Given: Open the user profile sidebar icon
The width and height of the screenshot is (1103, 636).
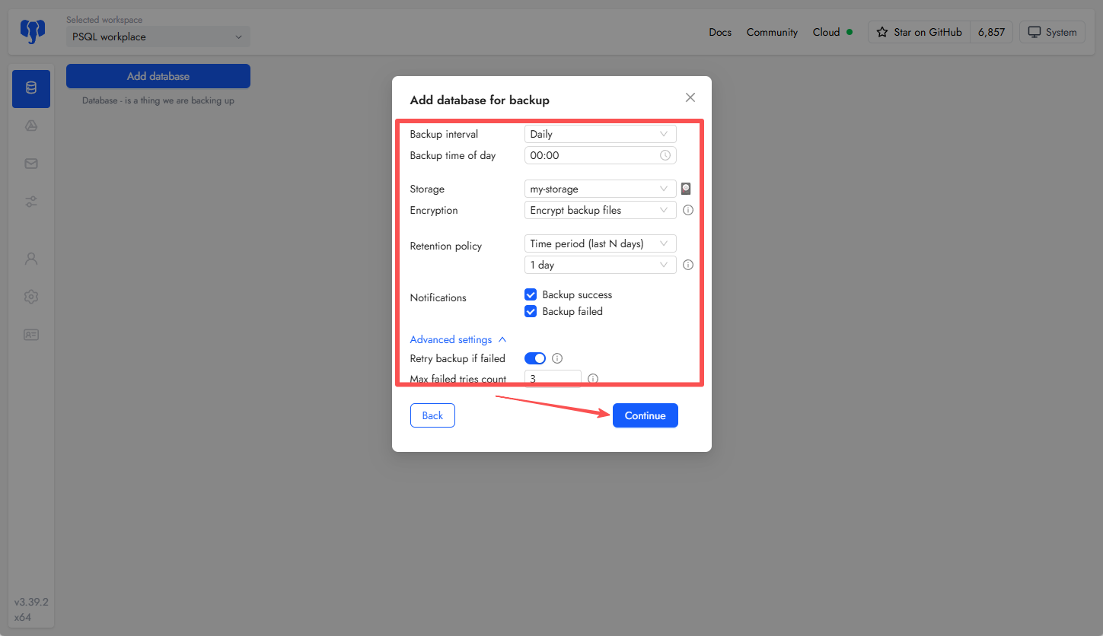Looking at the screenshot, I should pyautogui.click(x=31, y=259).
